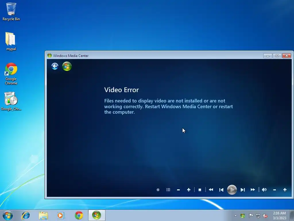Viewport: 294px width, 221px height.
Task: Open network status tray icon
Action: (258, 216)
